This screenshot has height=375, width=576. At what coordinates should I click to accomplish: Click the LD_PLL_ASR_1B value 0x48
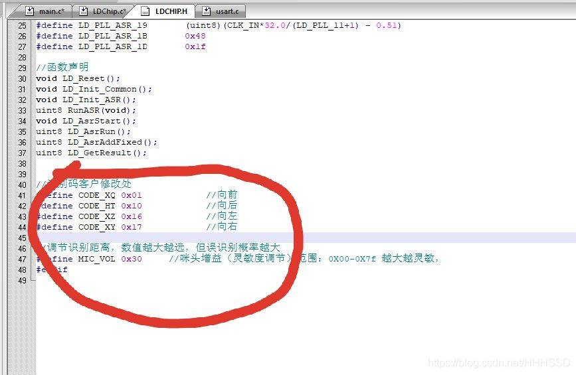pyautogui.click(x=195, y=36)
